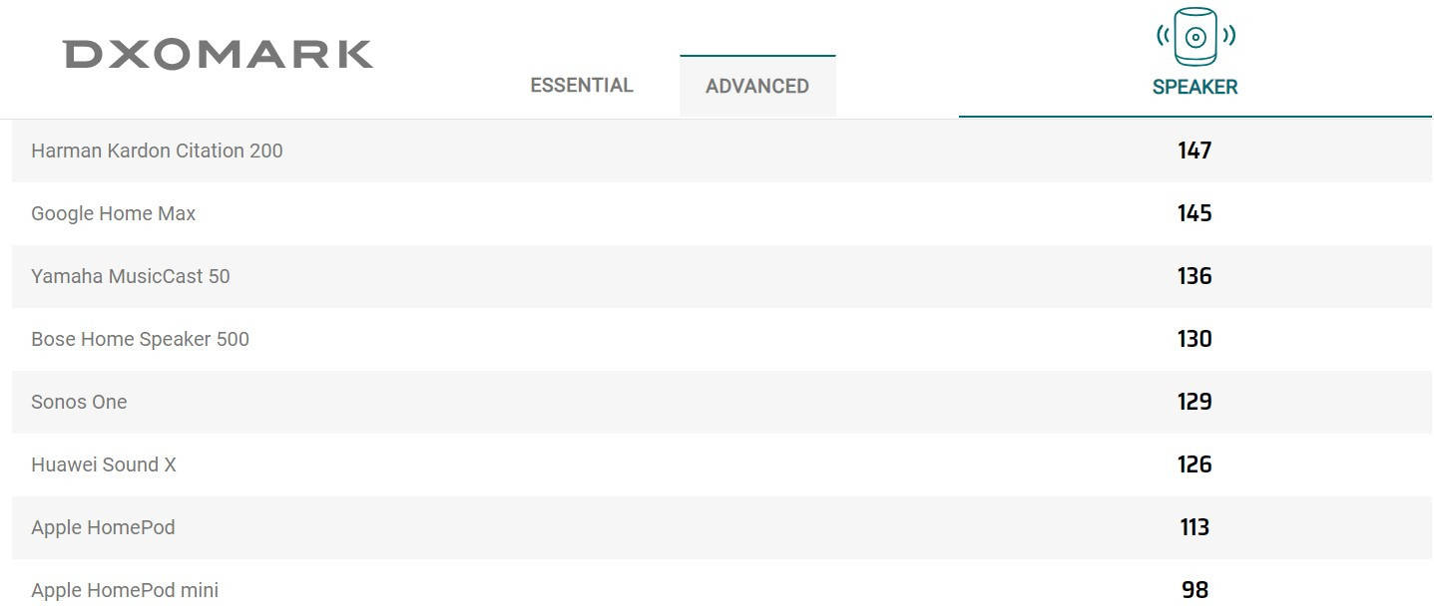Viewport: 1434px width, 611px height.
Task: Click the smart speaker icon
Action: [x=1195, y=37]
